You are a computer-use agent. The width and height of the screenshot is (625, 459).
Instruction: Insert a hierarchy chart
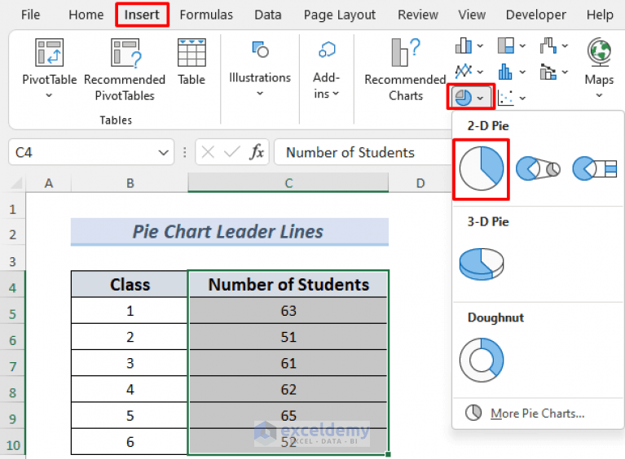506,46
